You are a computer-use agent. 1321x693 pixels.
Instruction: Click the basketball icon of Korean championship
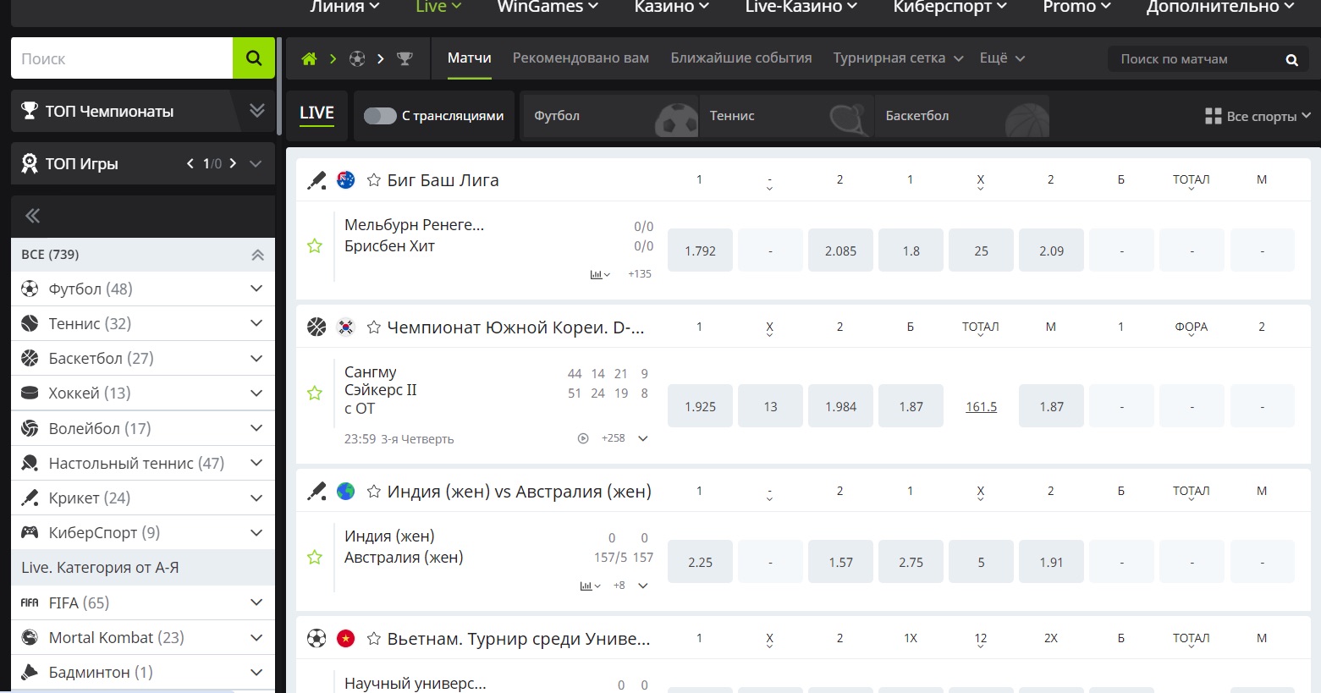coord(316,327)
